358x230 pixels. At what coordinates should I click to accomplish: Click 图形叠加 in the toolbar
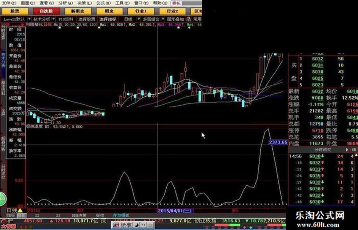tap(175, 19)
